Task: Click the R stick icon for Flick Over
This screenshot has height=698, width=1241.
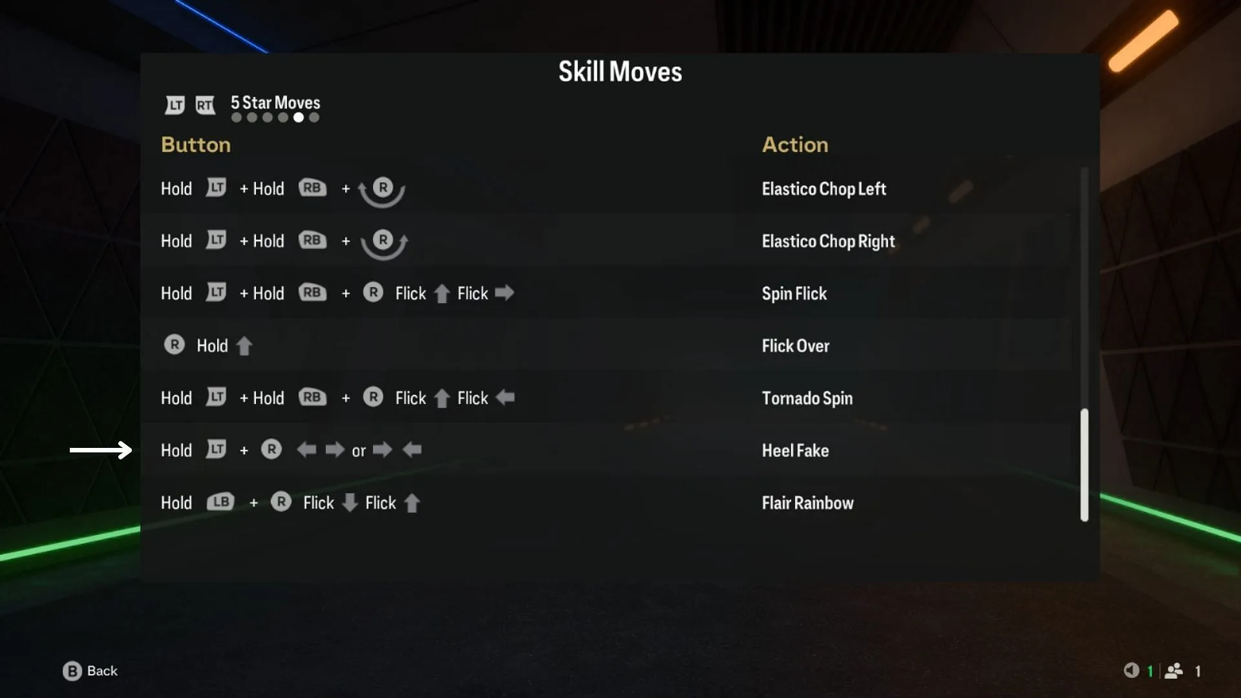Action: [173, 345]
